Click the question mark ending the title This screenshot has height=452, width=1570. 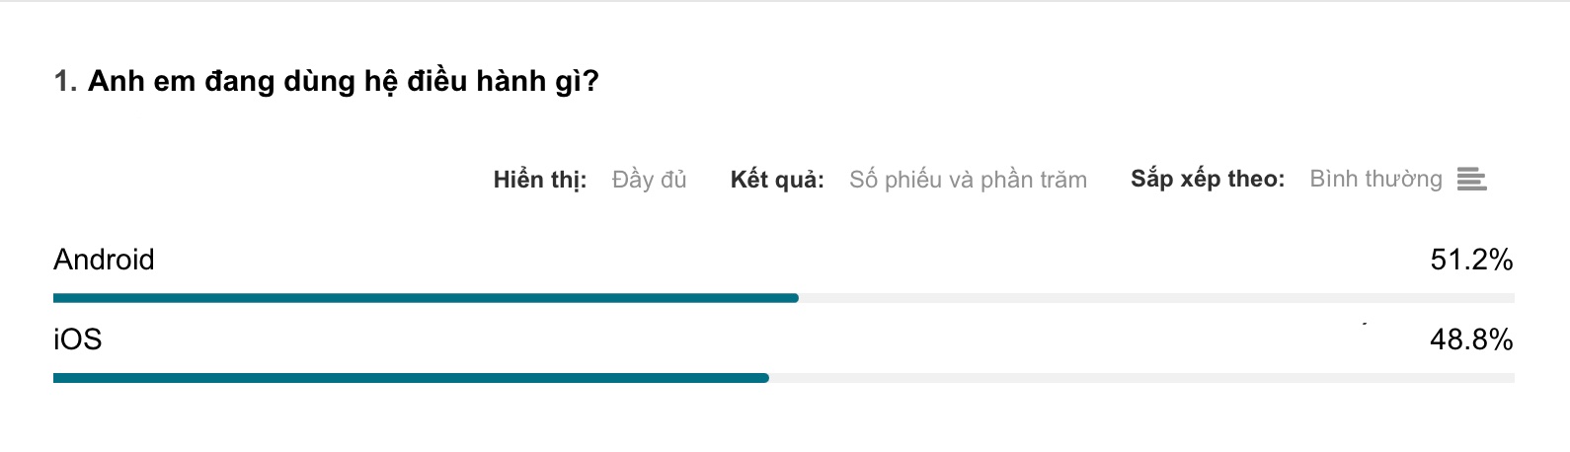click(x=591, y=81)
